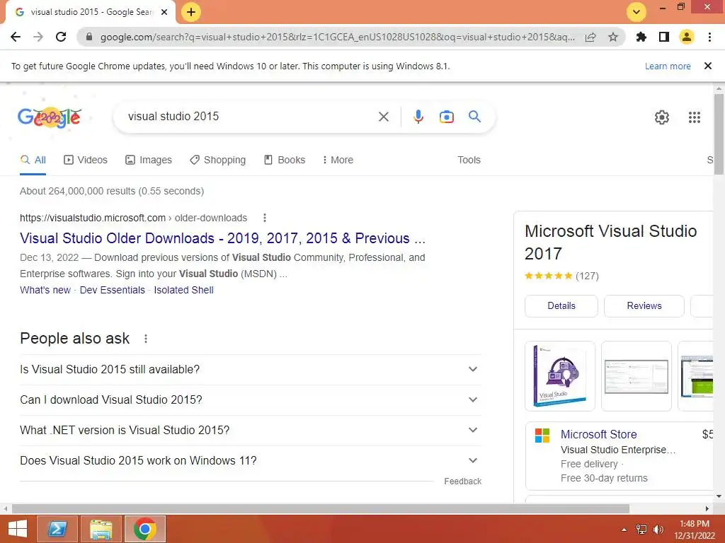Switch to Books tab
This screenshot has height=543, width=725.
[285, 160]
